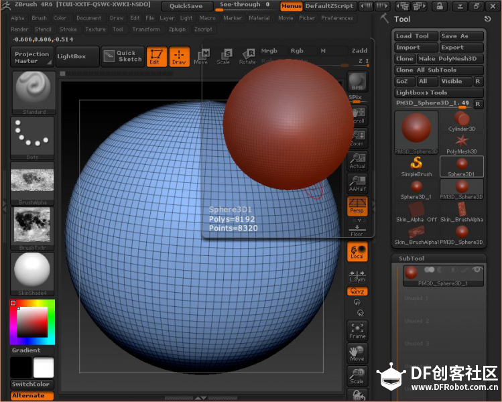Select the Sphere3D1 tool
This screenshot has width=502, height=402.
(461, 167)
